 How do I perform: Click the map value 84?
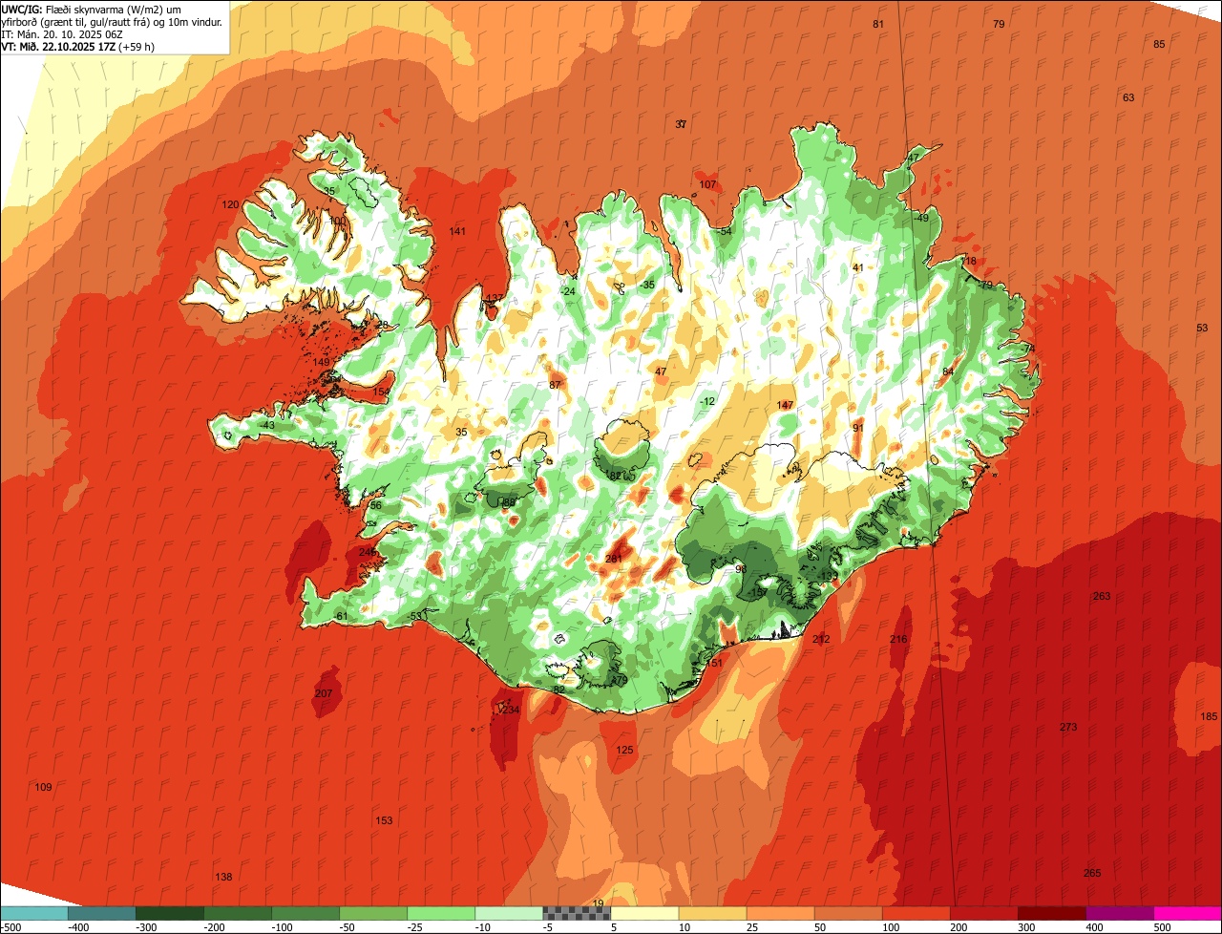click(x=948, y=371)
